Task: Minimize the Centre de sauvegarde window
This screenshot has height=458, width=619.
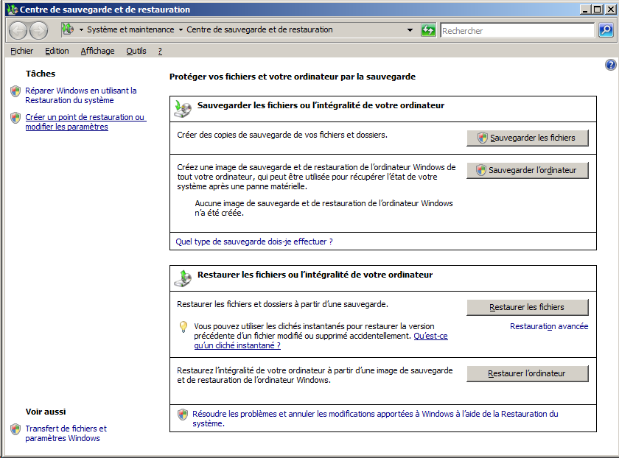Action: tap(586, 9)
